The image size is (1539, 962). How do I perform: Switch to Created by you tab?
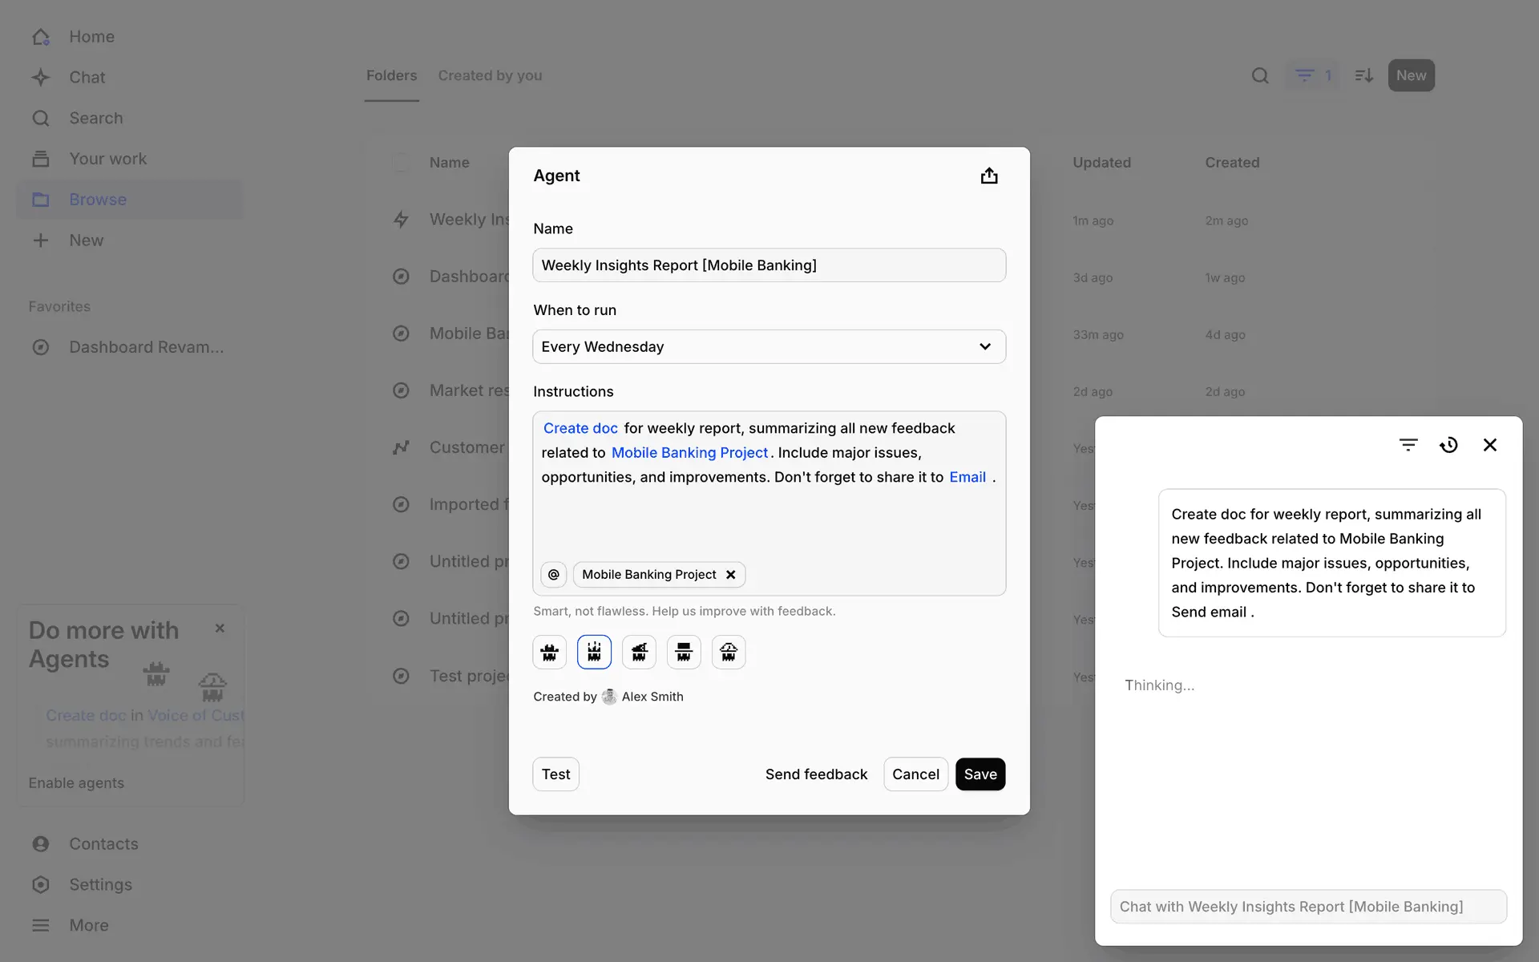coord(490,75)
